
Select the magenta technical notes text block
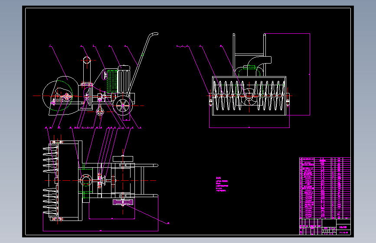pos(222,185)
